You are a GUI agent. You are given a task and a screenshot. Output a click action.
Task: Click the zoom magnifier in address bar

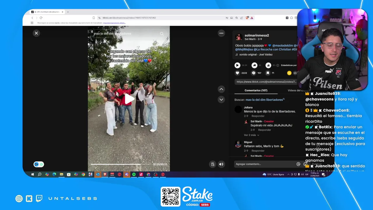[237, 18]
